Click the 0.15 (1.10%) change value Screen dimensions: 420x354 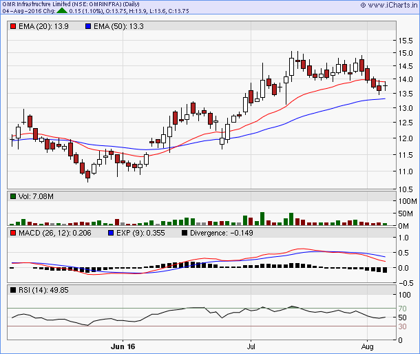tap(86, 11)
